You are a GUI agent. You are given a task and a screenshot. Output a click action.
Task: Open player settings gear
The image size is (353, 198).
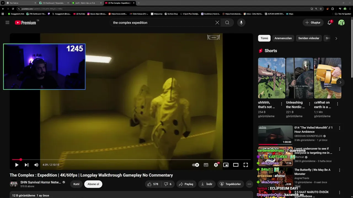[216, 165]
